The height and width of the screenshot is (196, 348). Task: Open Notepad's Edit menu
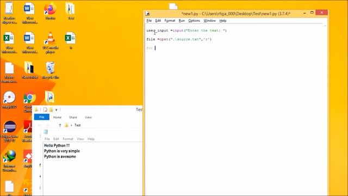point(56,139)
